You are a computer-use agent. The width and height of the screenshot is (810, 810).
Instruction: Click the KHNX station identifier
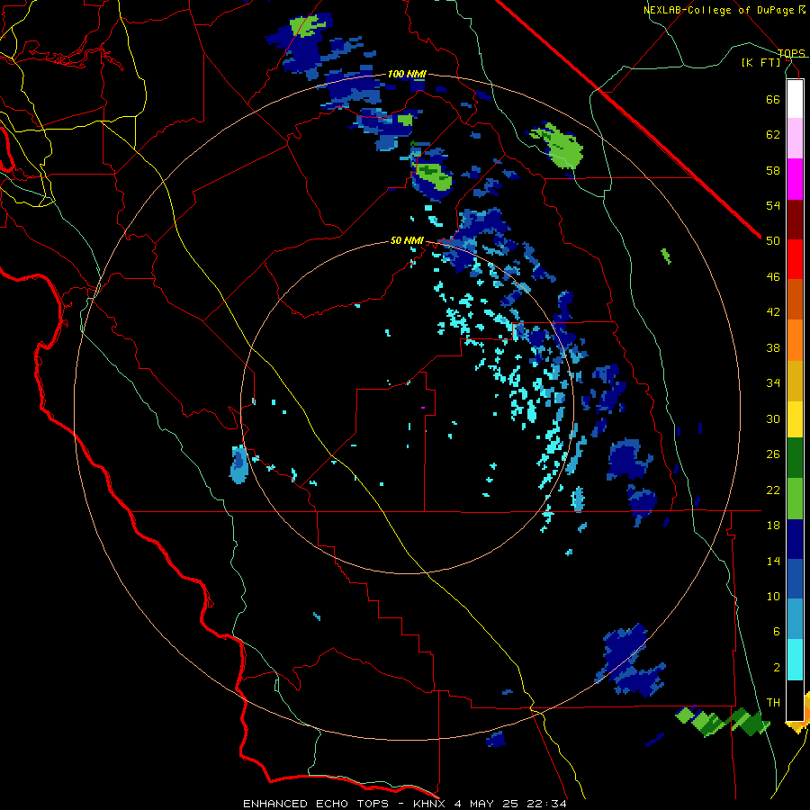pyautogui.click(x=431, y=804)
